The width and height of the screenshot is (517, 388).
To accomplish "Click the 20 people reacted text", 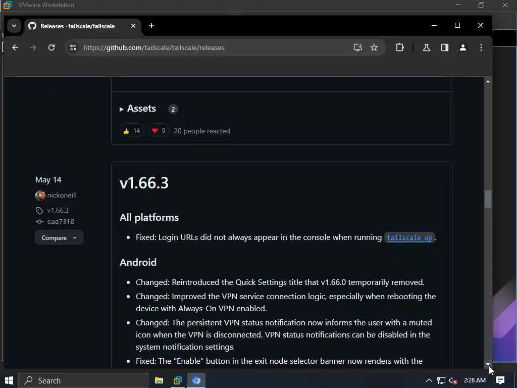I will point(202,131).
